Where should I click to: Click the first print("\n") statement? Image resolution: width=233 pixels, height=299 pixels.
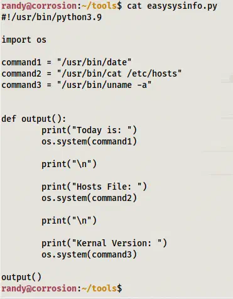click(x=69, y=164)
